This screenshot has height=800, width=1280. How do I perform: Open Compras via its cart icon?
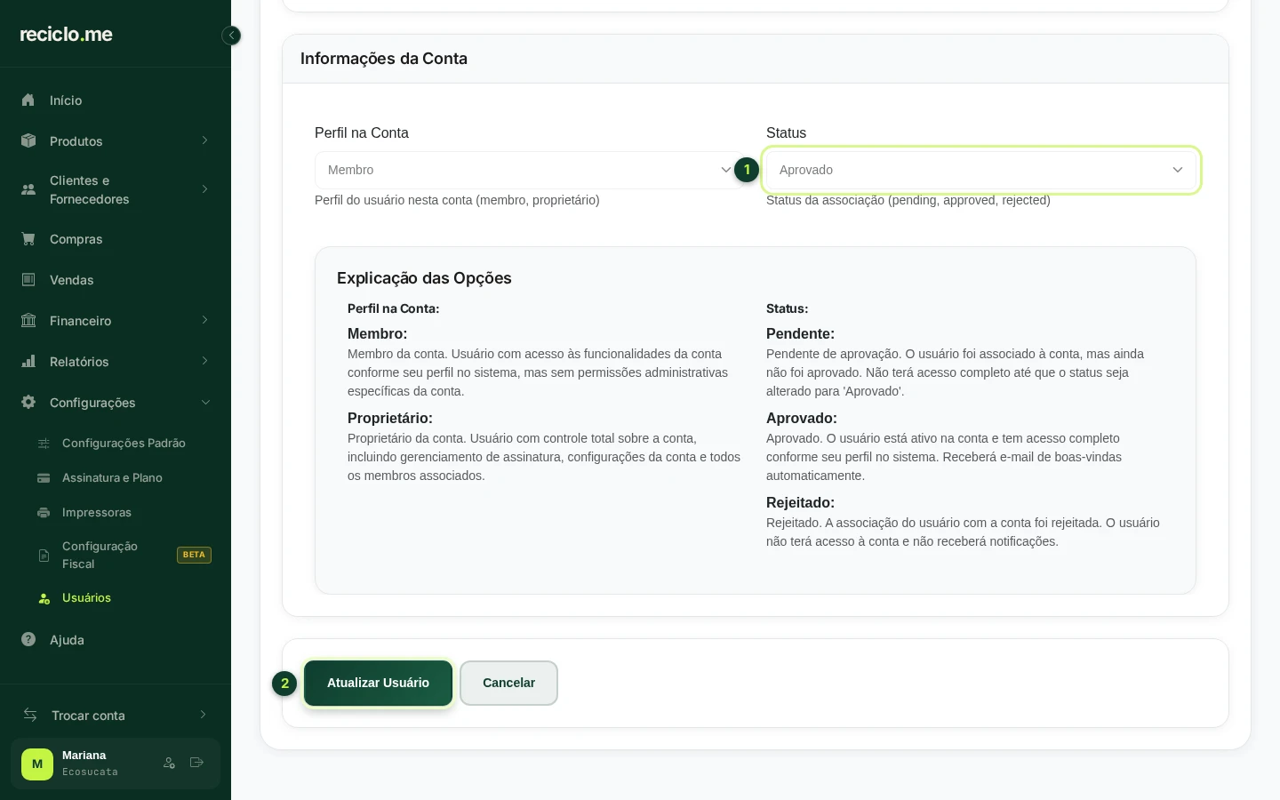pyautogui.click(x=28, y=239)
